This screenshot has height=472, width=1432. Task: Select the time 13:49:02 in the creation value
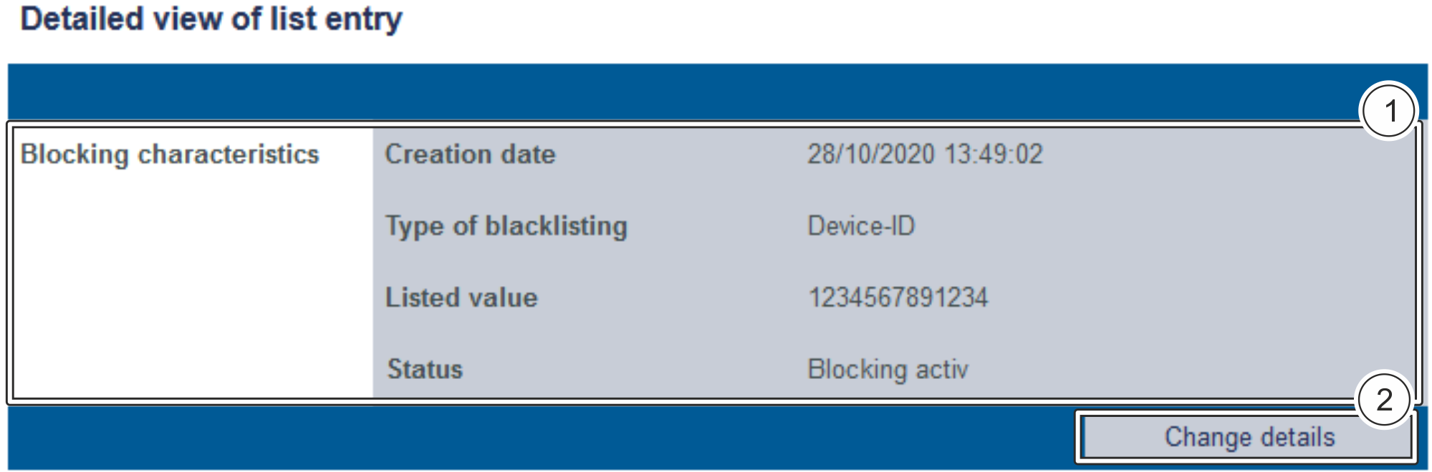point(994,154)
